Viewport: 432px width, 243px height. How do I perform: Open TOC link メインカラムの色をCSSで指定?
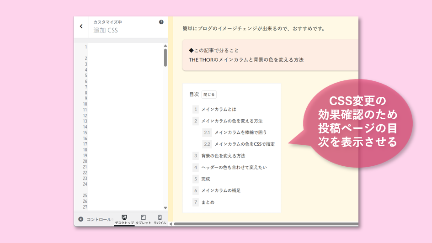coord(245,144)
